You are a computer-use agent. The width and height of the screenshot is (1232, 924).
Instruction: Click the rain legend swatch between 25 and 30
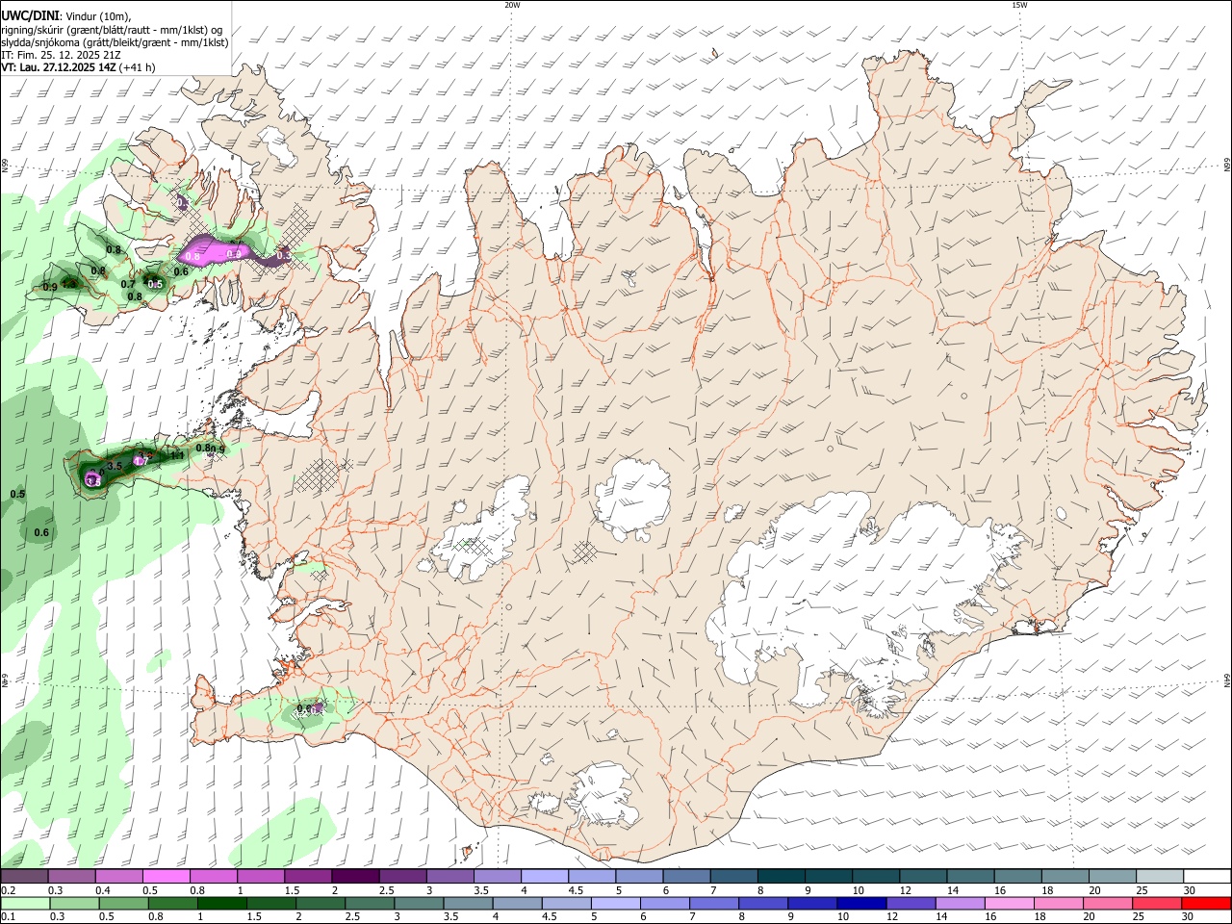point(1158,904)
